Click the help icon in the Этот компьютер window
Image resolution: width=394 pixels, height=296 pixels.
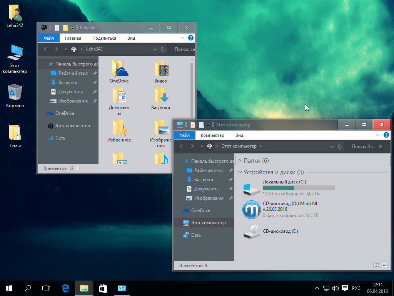[386, 135]
